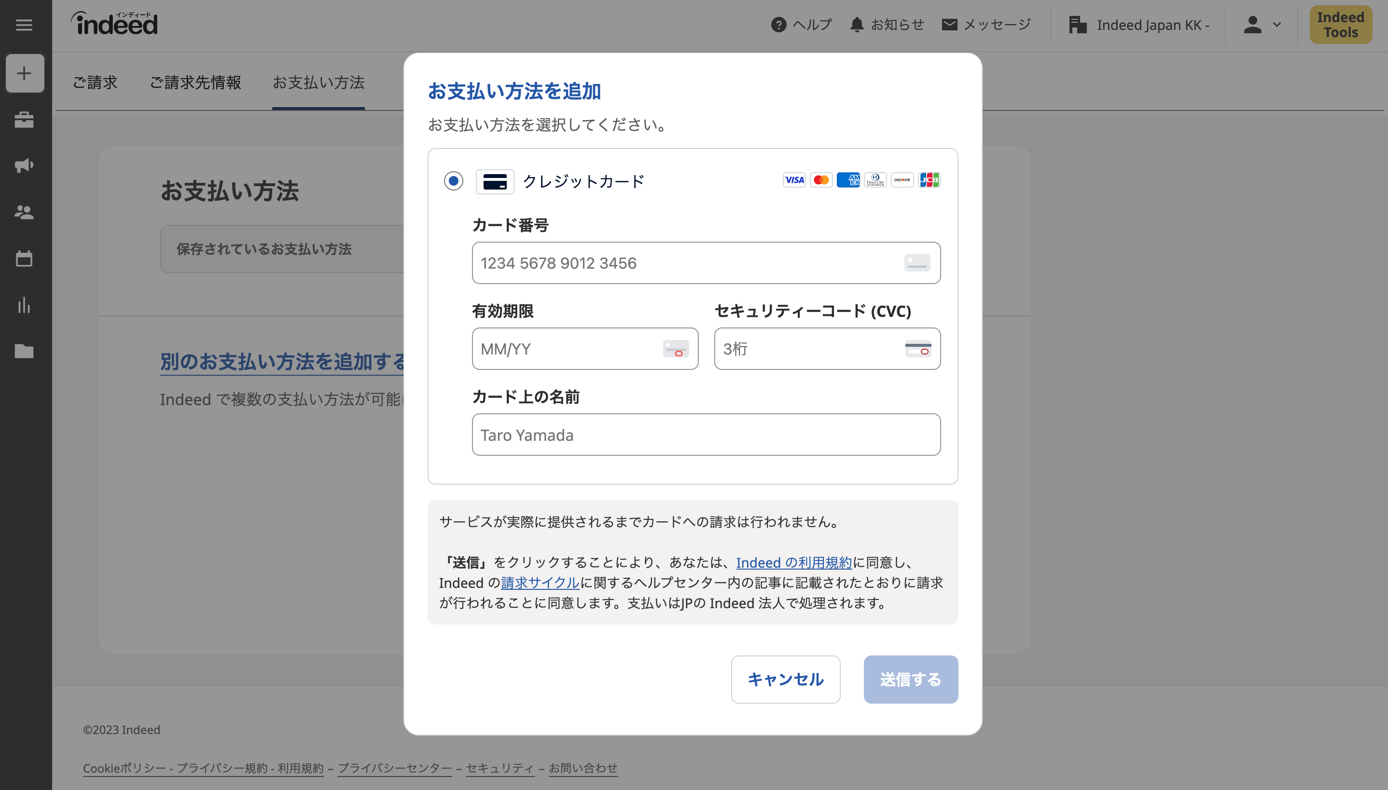Open the Indeed Tools button
Screen dimensions: 1388x790
click(x=1340, y=25)
